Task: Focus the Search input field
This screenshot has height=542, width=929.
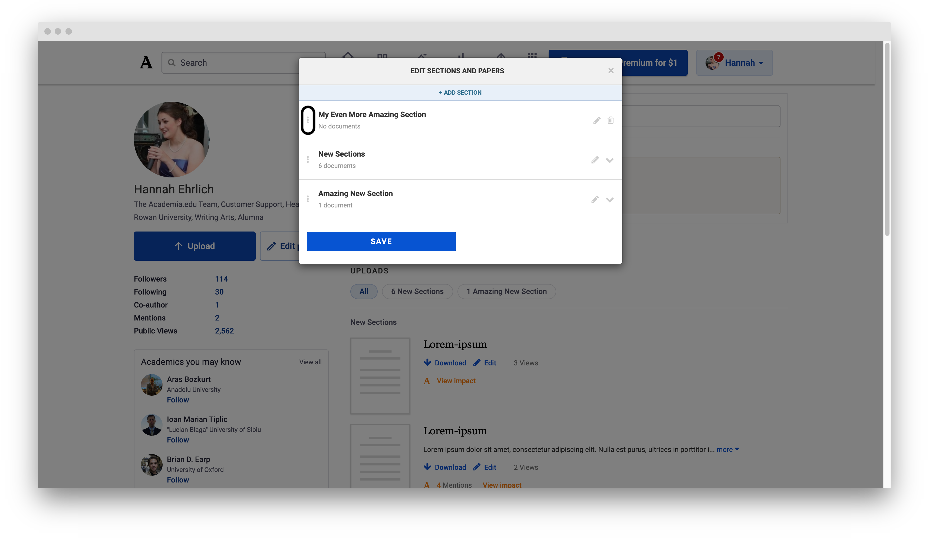Action: pyautogui.click(x=243, y=63)
